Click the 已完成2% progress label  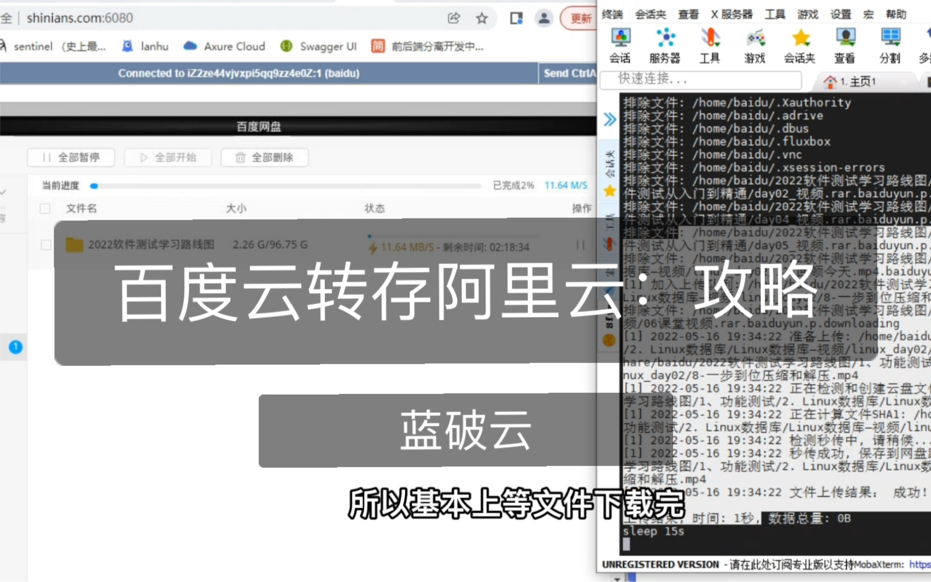coord(513,185)
